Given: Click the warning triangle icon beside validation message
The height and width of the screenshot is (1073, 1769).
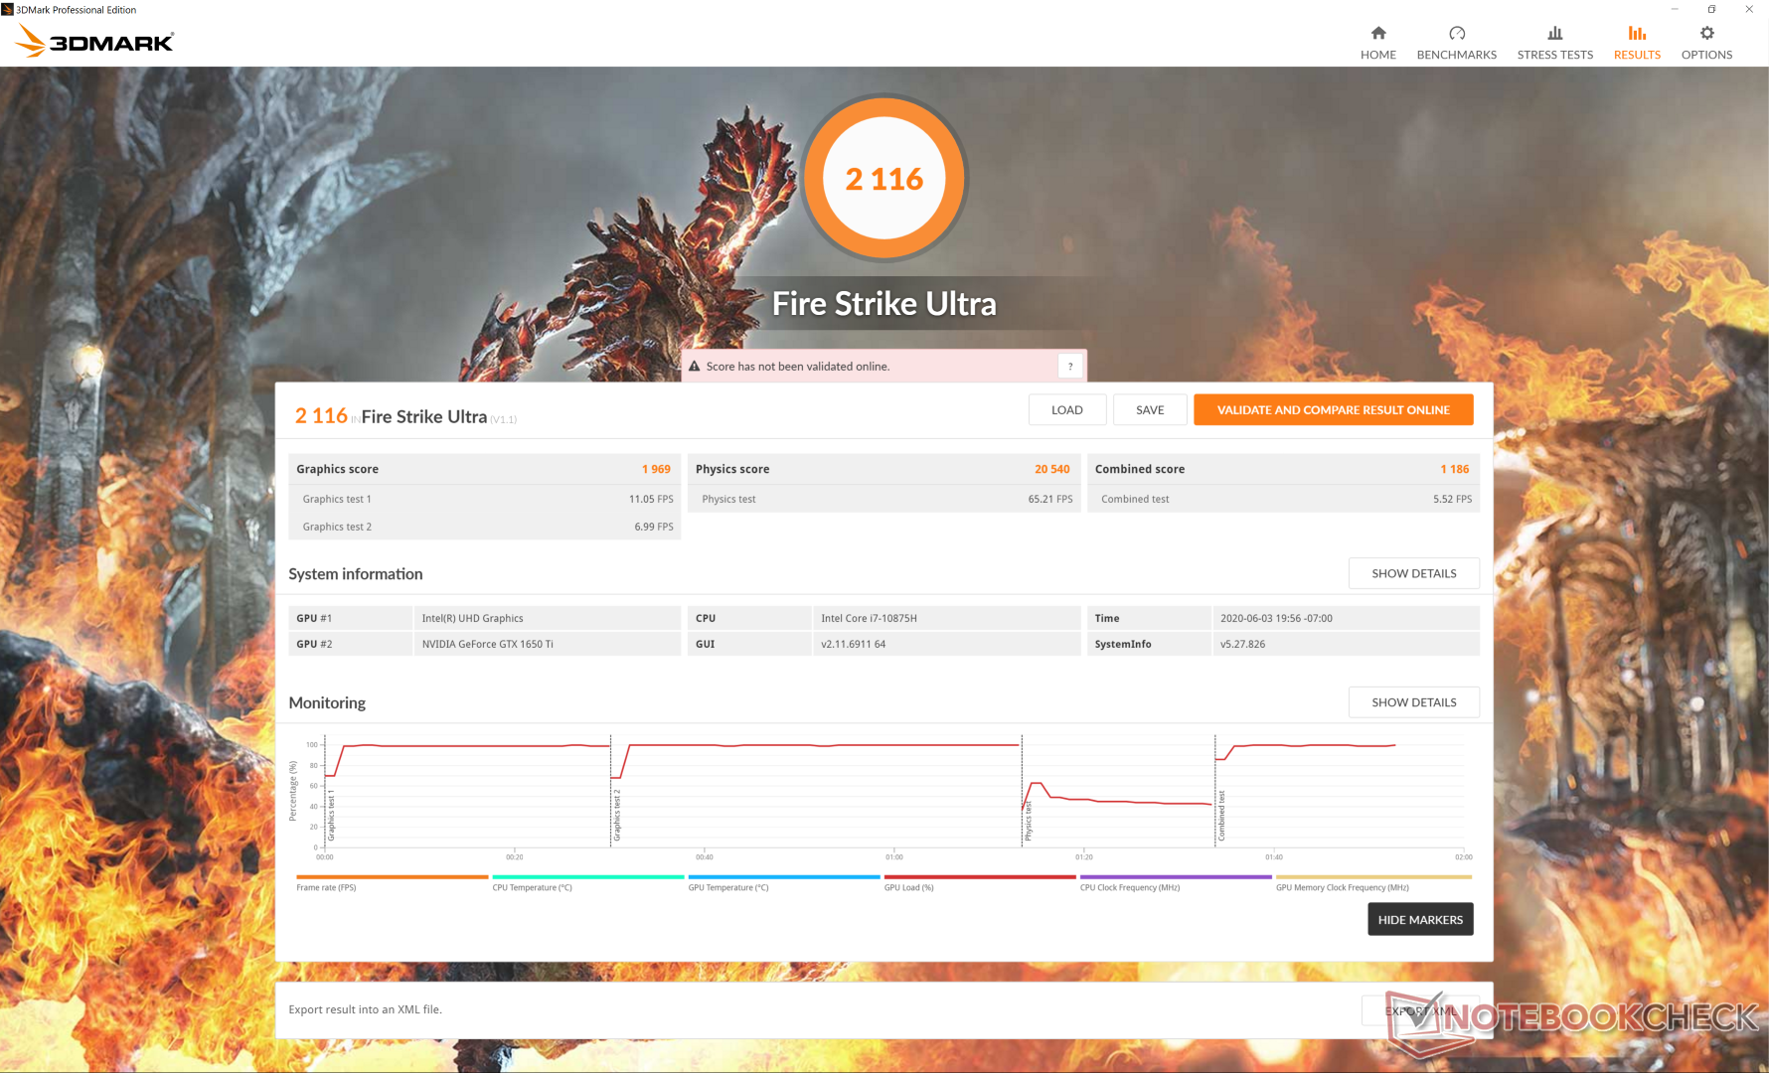Looking at the screenshot, I should (695, 367).
